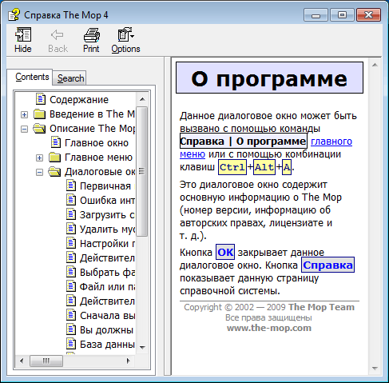Select the Сначала вы topic
This screenshot has width=389, height=383.
[107, 316]
